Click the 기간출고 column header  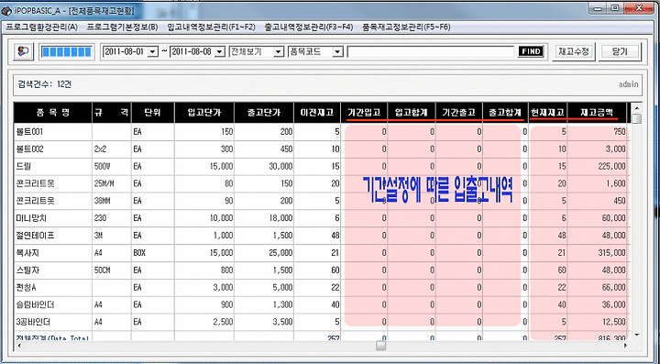(x=459, y=113)
